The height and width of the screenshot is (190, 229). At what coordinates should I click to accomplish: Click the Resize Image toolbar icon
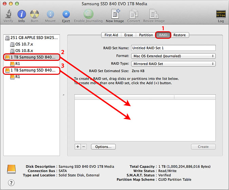tap(155, 14)
